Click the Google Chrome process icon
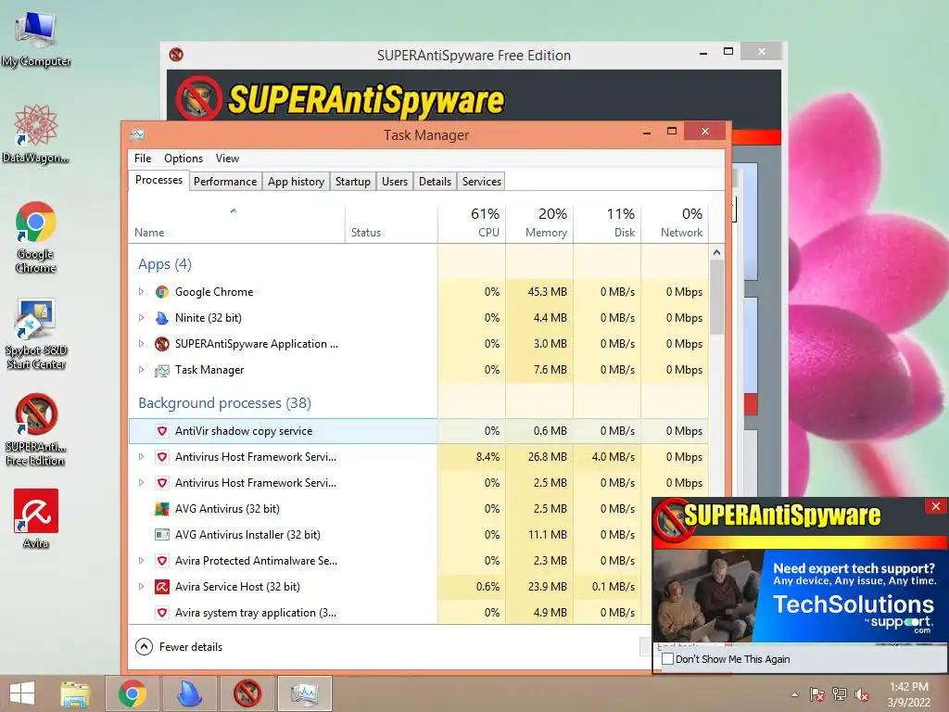The image size is (949, 712). [161, 292]
